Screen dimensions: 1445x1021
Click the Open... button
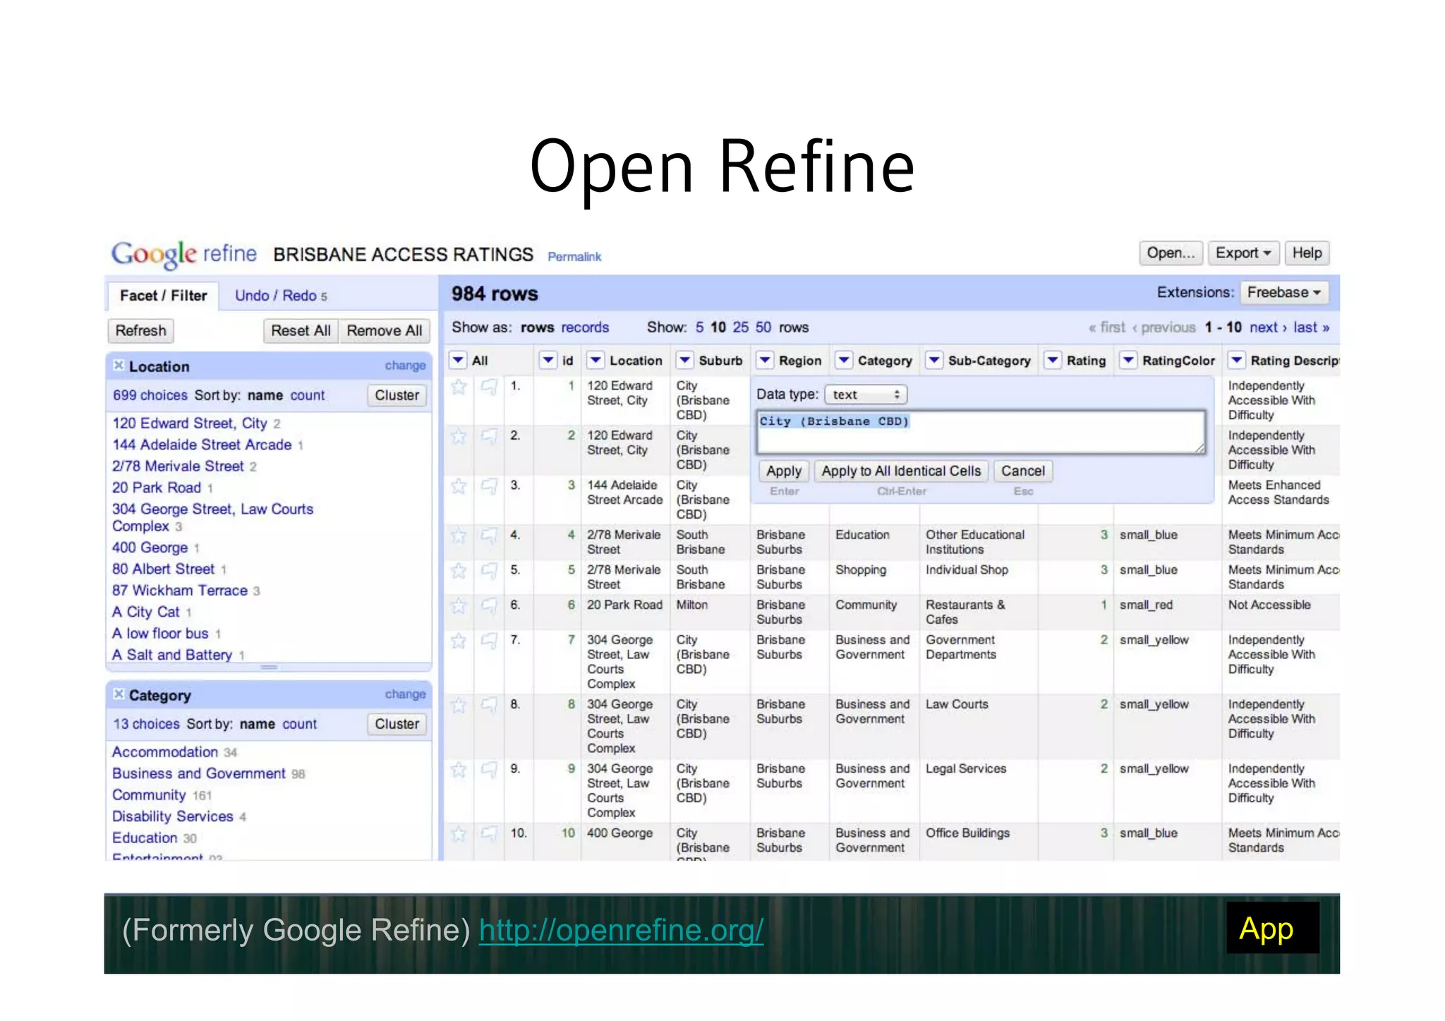[1171, 253]
